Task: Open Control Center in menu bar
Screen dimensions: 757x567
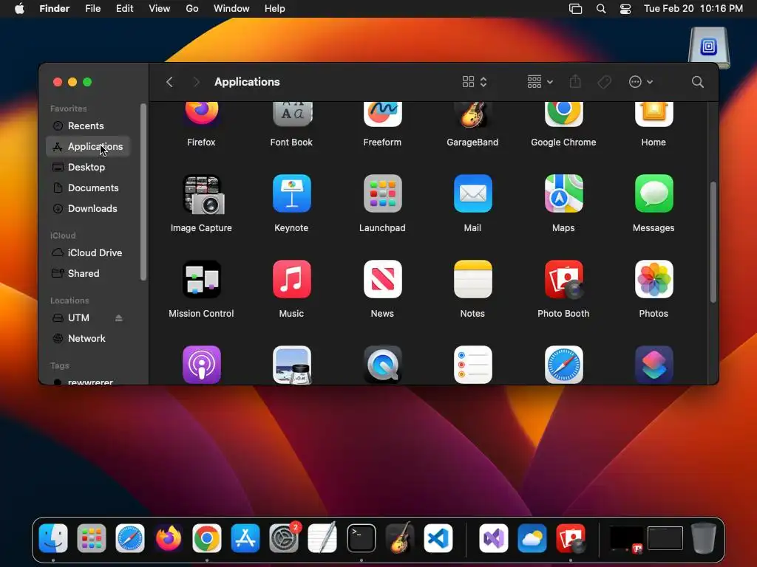Action: tap(625, 9)
